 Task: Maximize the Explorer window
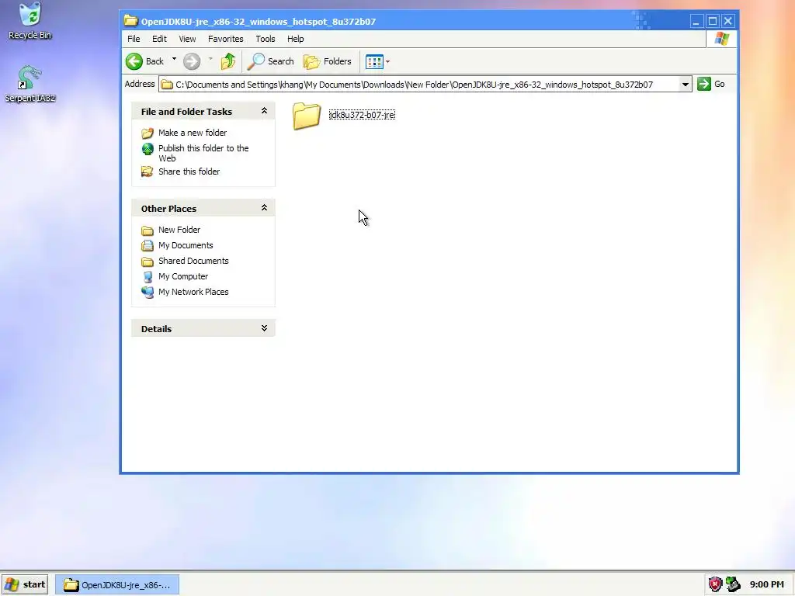(x=713, y=21)
